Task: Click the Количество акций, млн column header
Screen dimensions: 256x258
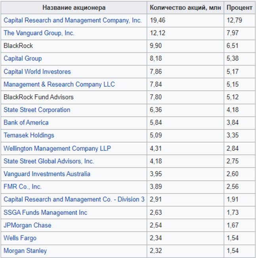Action: (x=185, y=8)
